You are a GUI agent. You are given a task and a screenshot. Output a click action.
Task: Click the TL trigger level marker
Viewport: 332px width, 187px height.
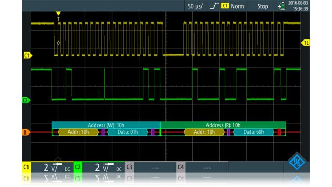click(306, 43)
